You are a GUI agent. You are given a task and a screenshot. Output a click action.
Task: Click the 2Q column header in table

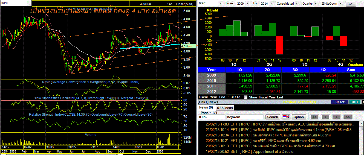268,70
